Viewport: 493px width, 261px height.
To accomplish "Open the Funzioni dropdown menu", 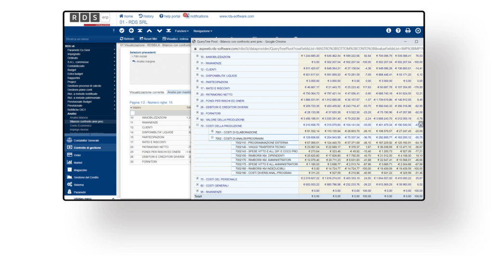I will [182, 31].
